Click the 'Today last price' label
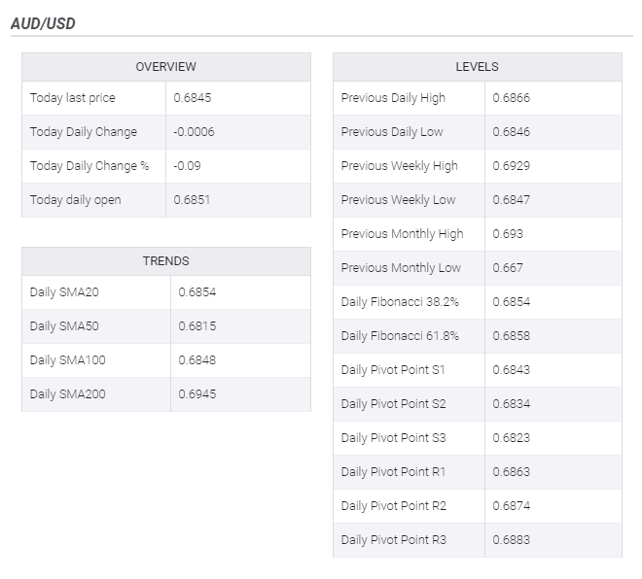The width and height of the screenshot is (642, 579). click(x=73, y=98)
